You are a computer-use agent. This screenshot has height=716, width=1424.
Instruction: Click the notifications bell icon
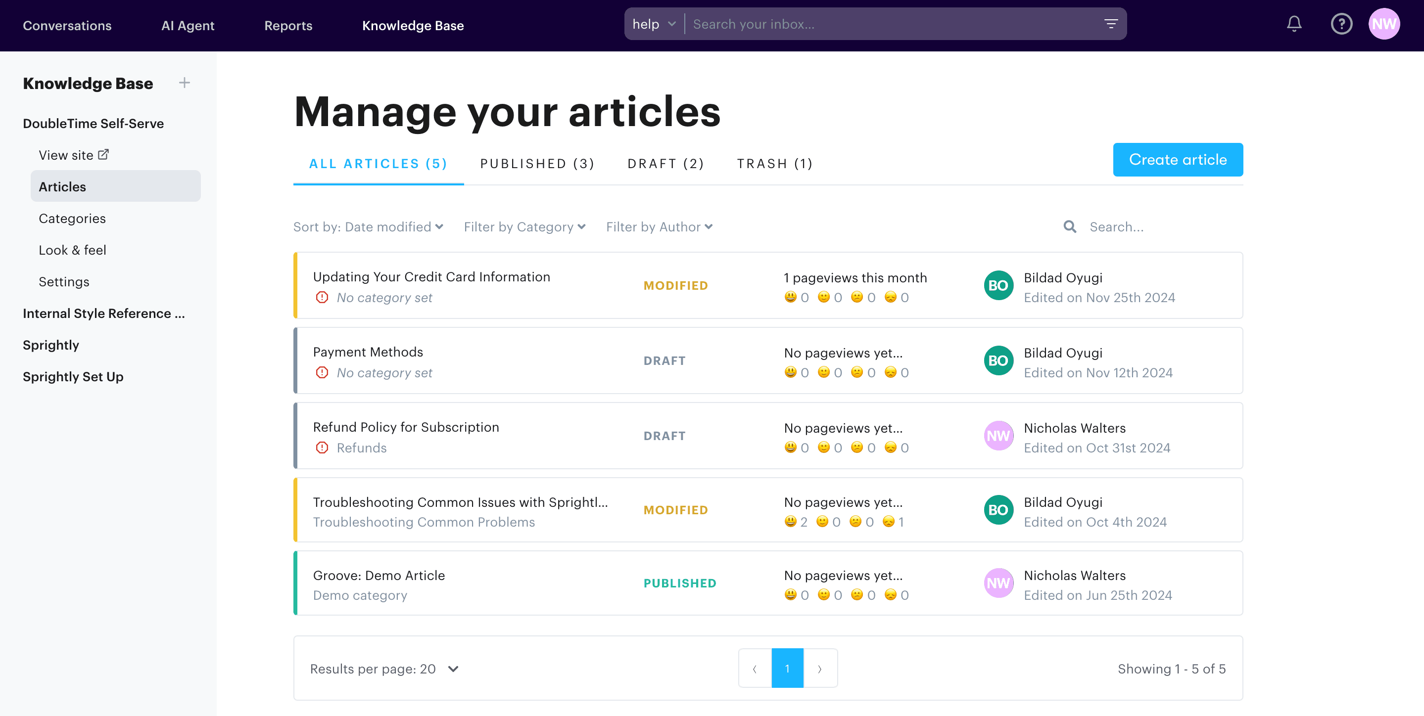click(x=1293, y=24)
